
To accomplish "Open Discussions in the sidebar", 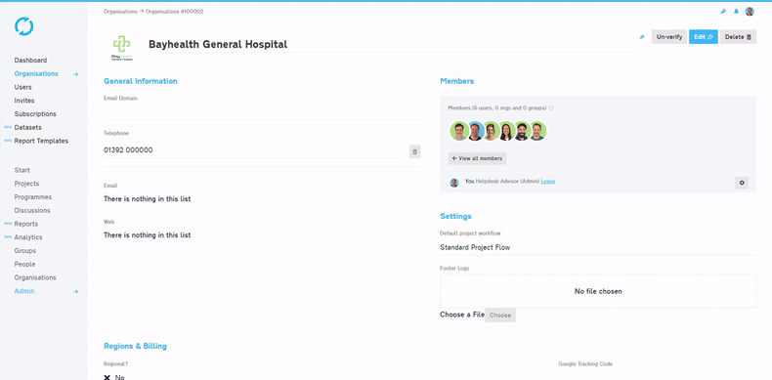I will [x=32, y=210].
